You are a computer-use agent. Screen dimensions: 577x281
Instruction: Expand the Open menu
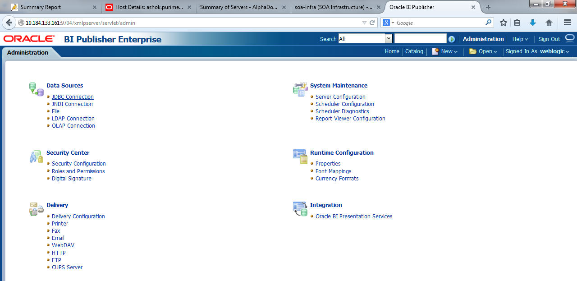[x=483, y=51]
